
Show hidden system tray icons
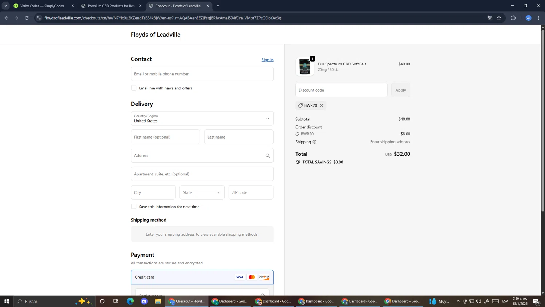[458, 301]
